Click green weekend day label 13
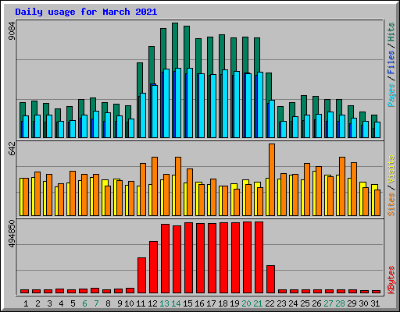This screenshot has width=400, height=312. pyautogui.click(x=164, y=303)
